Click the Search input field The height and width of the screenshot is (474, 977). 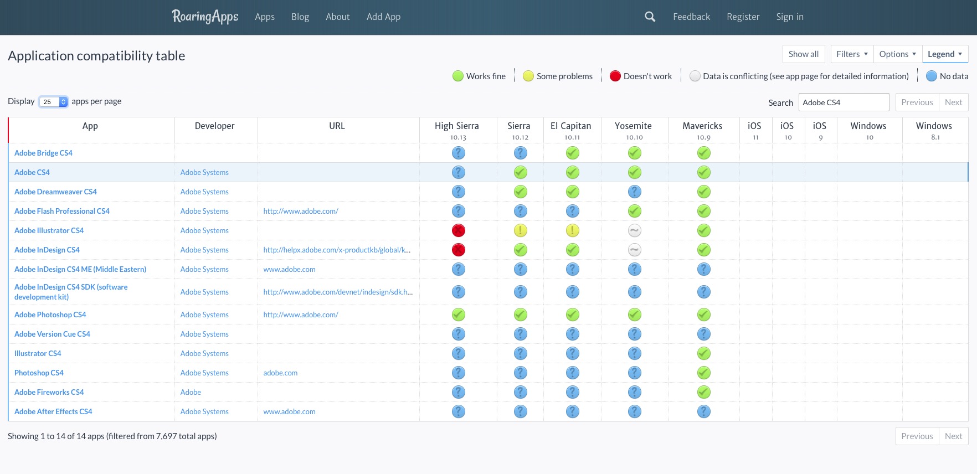pyautogui.click(x=843, y=102)
